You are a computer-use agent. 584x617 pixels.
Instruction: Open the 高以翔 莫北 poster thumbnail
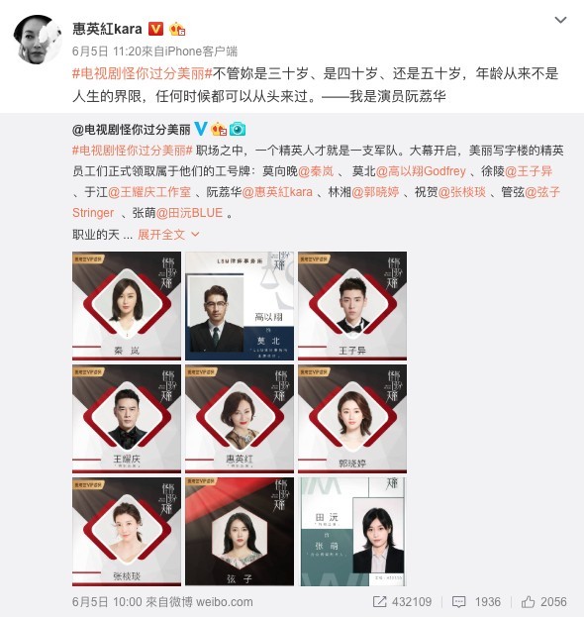click(x=240, y=306)
